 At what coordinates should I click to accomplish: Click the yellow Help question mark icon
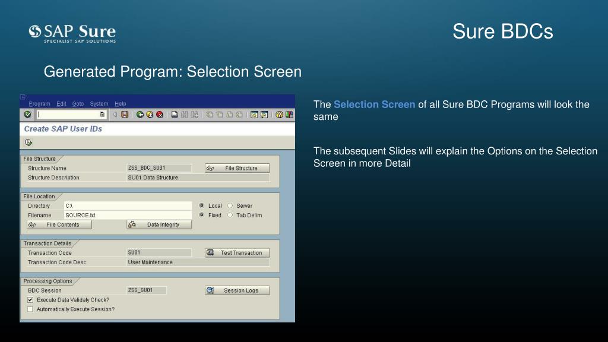279,115
